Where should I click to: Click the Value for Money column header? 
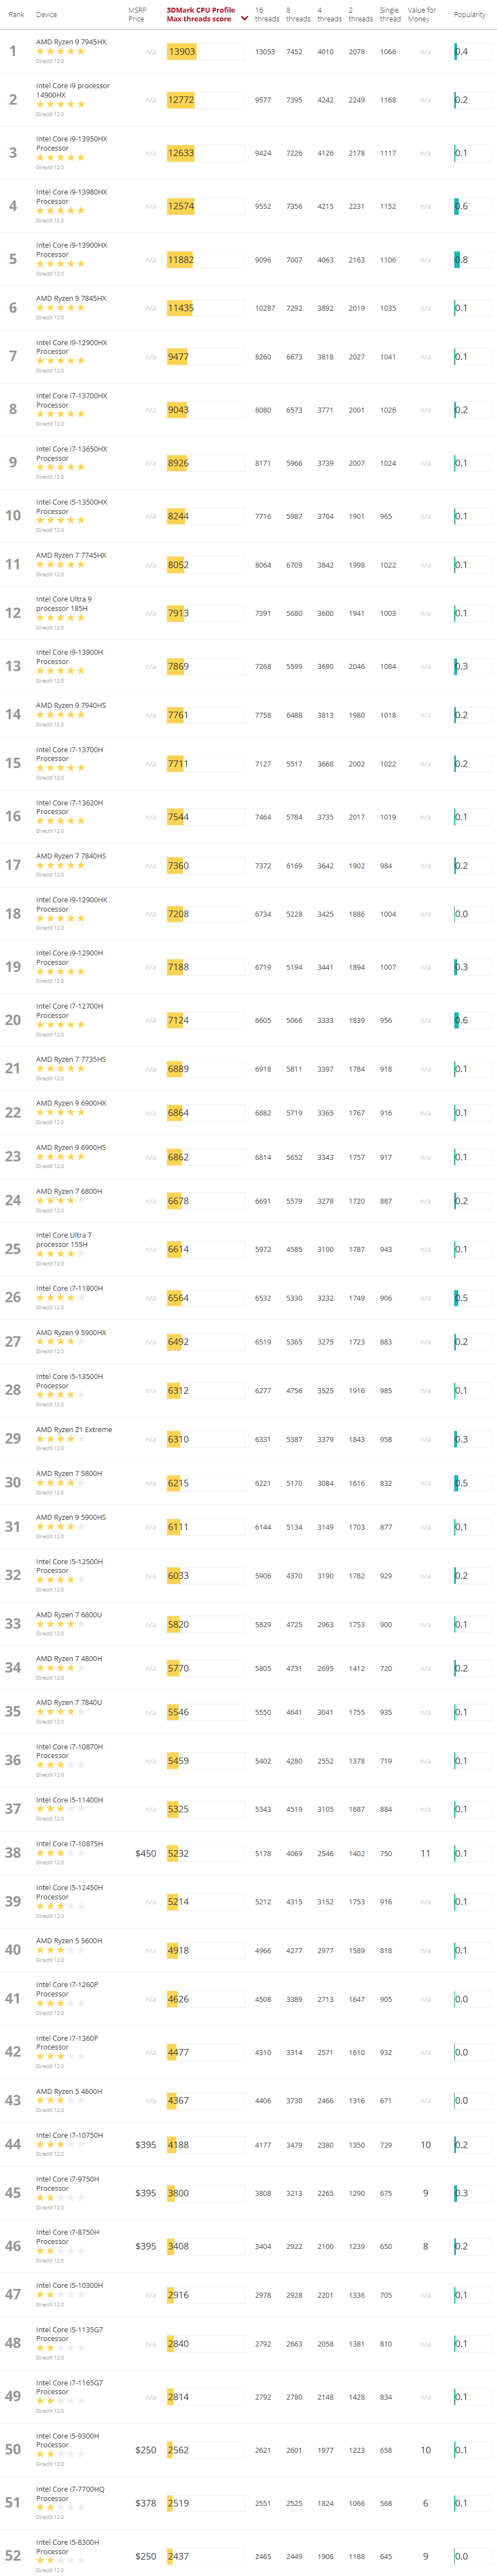click(x=421, y=14)
